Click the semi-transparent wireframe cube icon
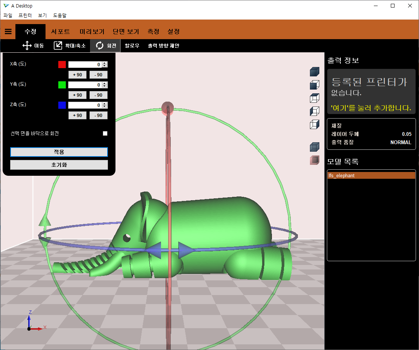The width and height of the screenshot is (419, 350). [314, 147]
